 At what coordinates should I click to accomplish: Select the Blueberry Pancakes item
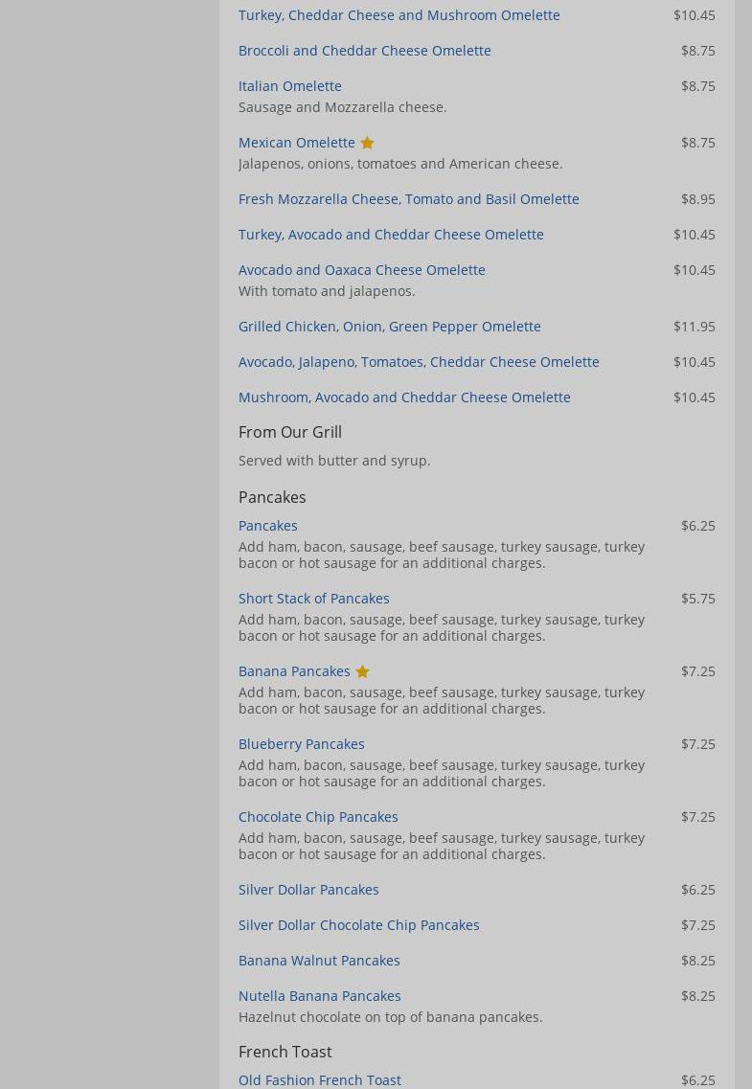301,744
